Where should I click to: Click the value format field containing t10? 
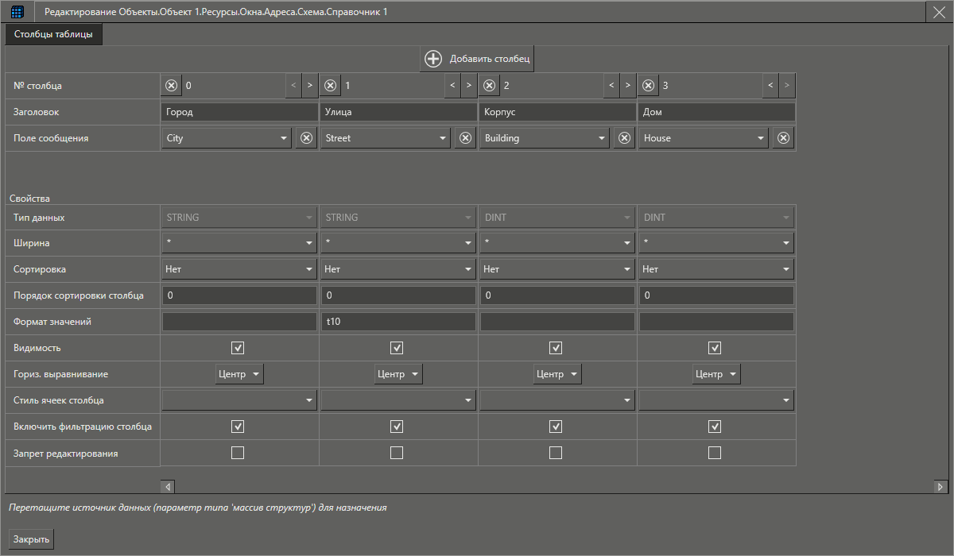pyautogui.click(x=397, y=322)
